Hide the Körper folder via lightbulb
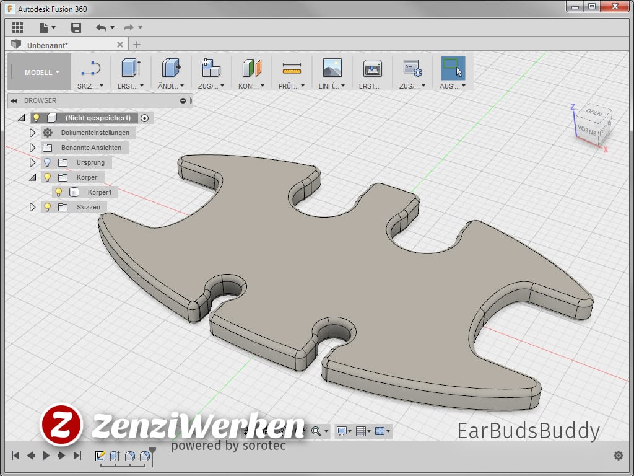Image resolution: width=634 pixels, height=476 pixels. click(x=47, y=177)
